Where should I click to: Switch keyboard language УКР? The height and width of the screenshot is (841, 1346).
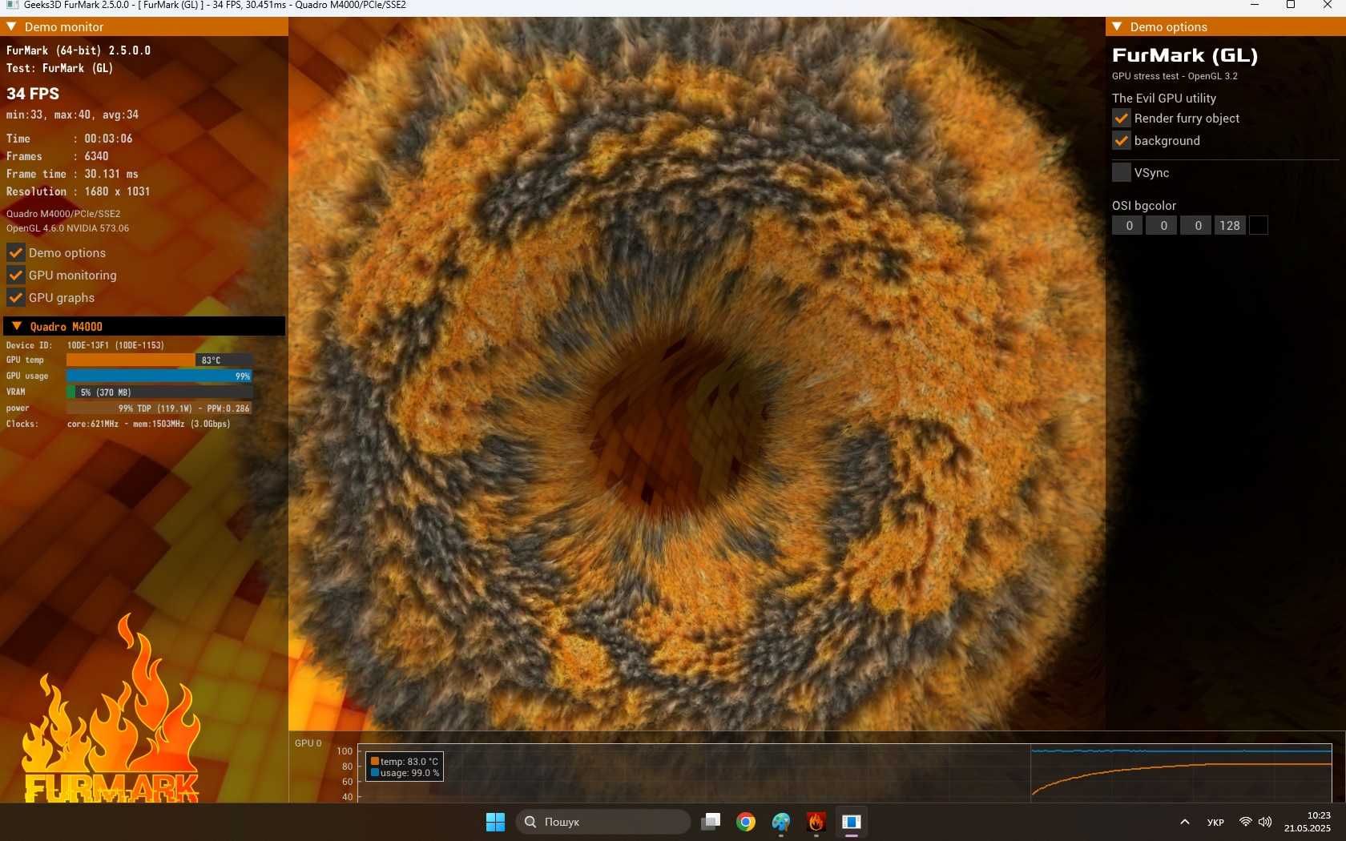point(1215,822)
